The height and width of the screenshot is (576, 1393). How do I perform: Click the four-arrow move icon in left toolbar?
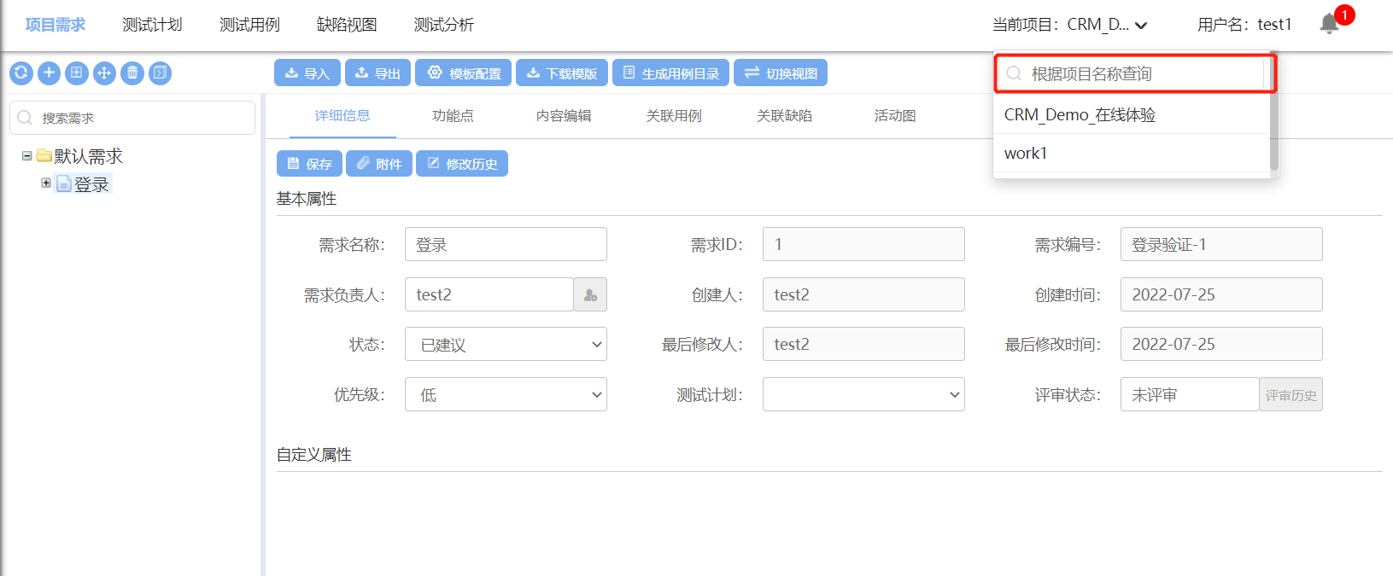coord(104,73)
